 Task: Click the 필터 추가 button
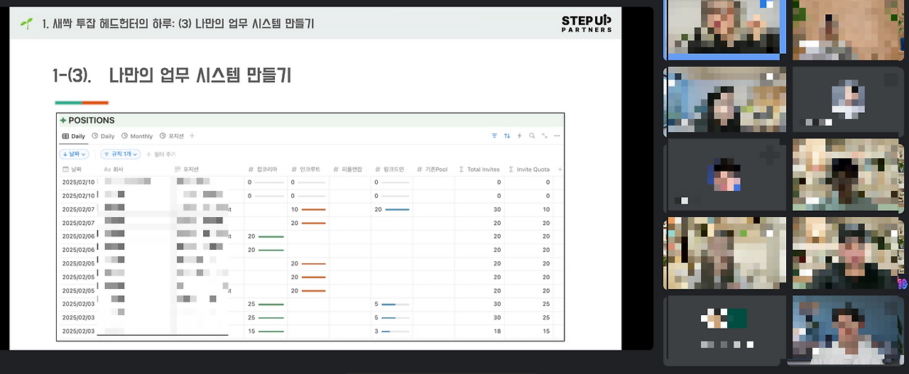pos(160,154)
